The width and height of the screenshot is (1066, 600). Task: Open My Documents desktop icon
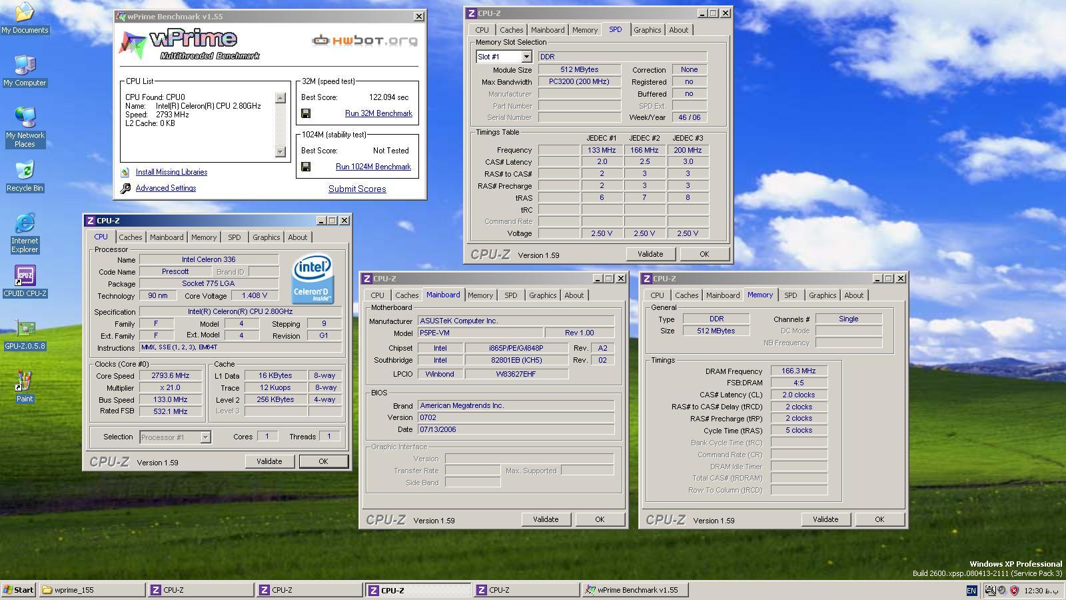[x=25, y=17]
